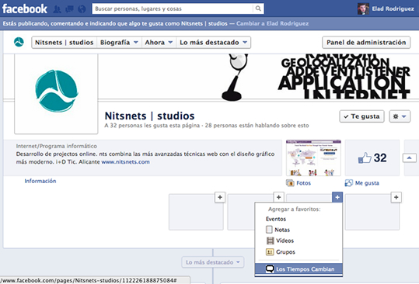419x284 pixels.
Task: Select Grupos from the favorites menu
Action: tap(299, 251)
